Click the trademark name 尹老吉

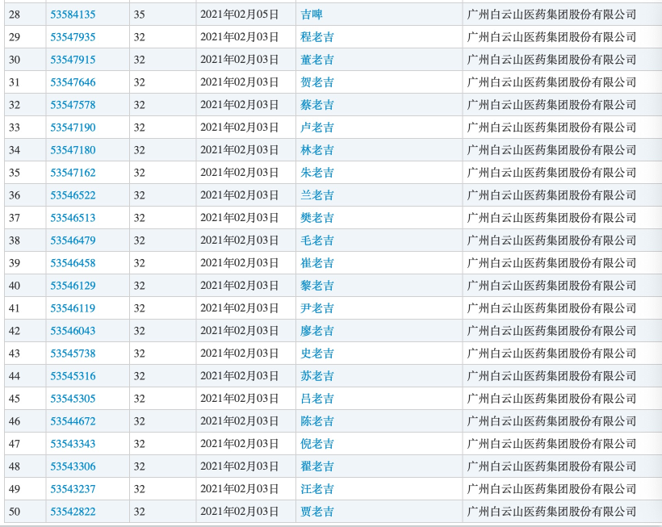(x=317, y=308)
